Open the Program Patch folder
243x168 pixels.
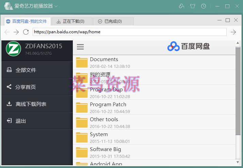click(x=154, y=107)
